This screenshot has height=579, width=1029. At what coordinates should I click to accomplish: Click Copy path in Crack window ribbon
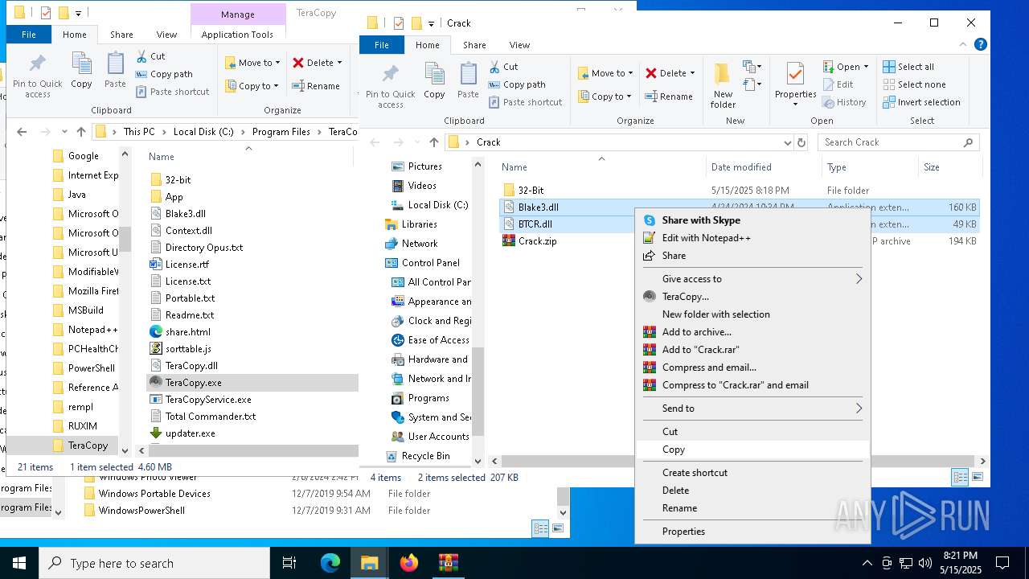[x=516, y=84]
